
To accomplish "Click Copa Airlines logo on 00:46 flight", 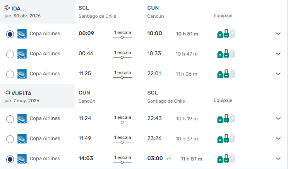I will tap(22, 54).
